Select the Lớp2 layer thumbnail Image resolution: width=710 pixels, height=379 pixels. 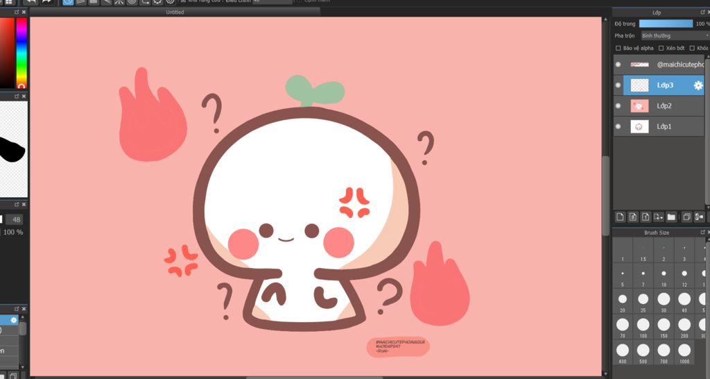(x=639, y=106)
